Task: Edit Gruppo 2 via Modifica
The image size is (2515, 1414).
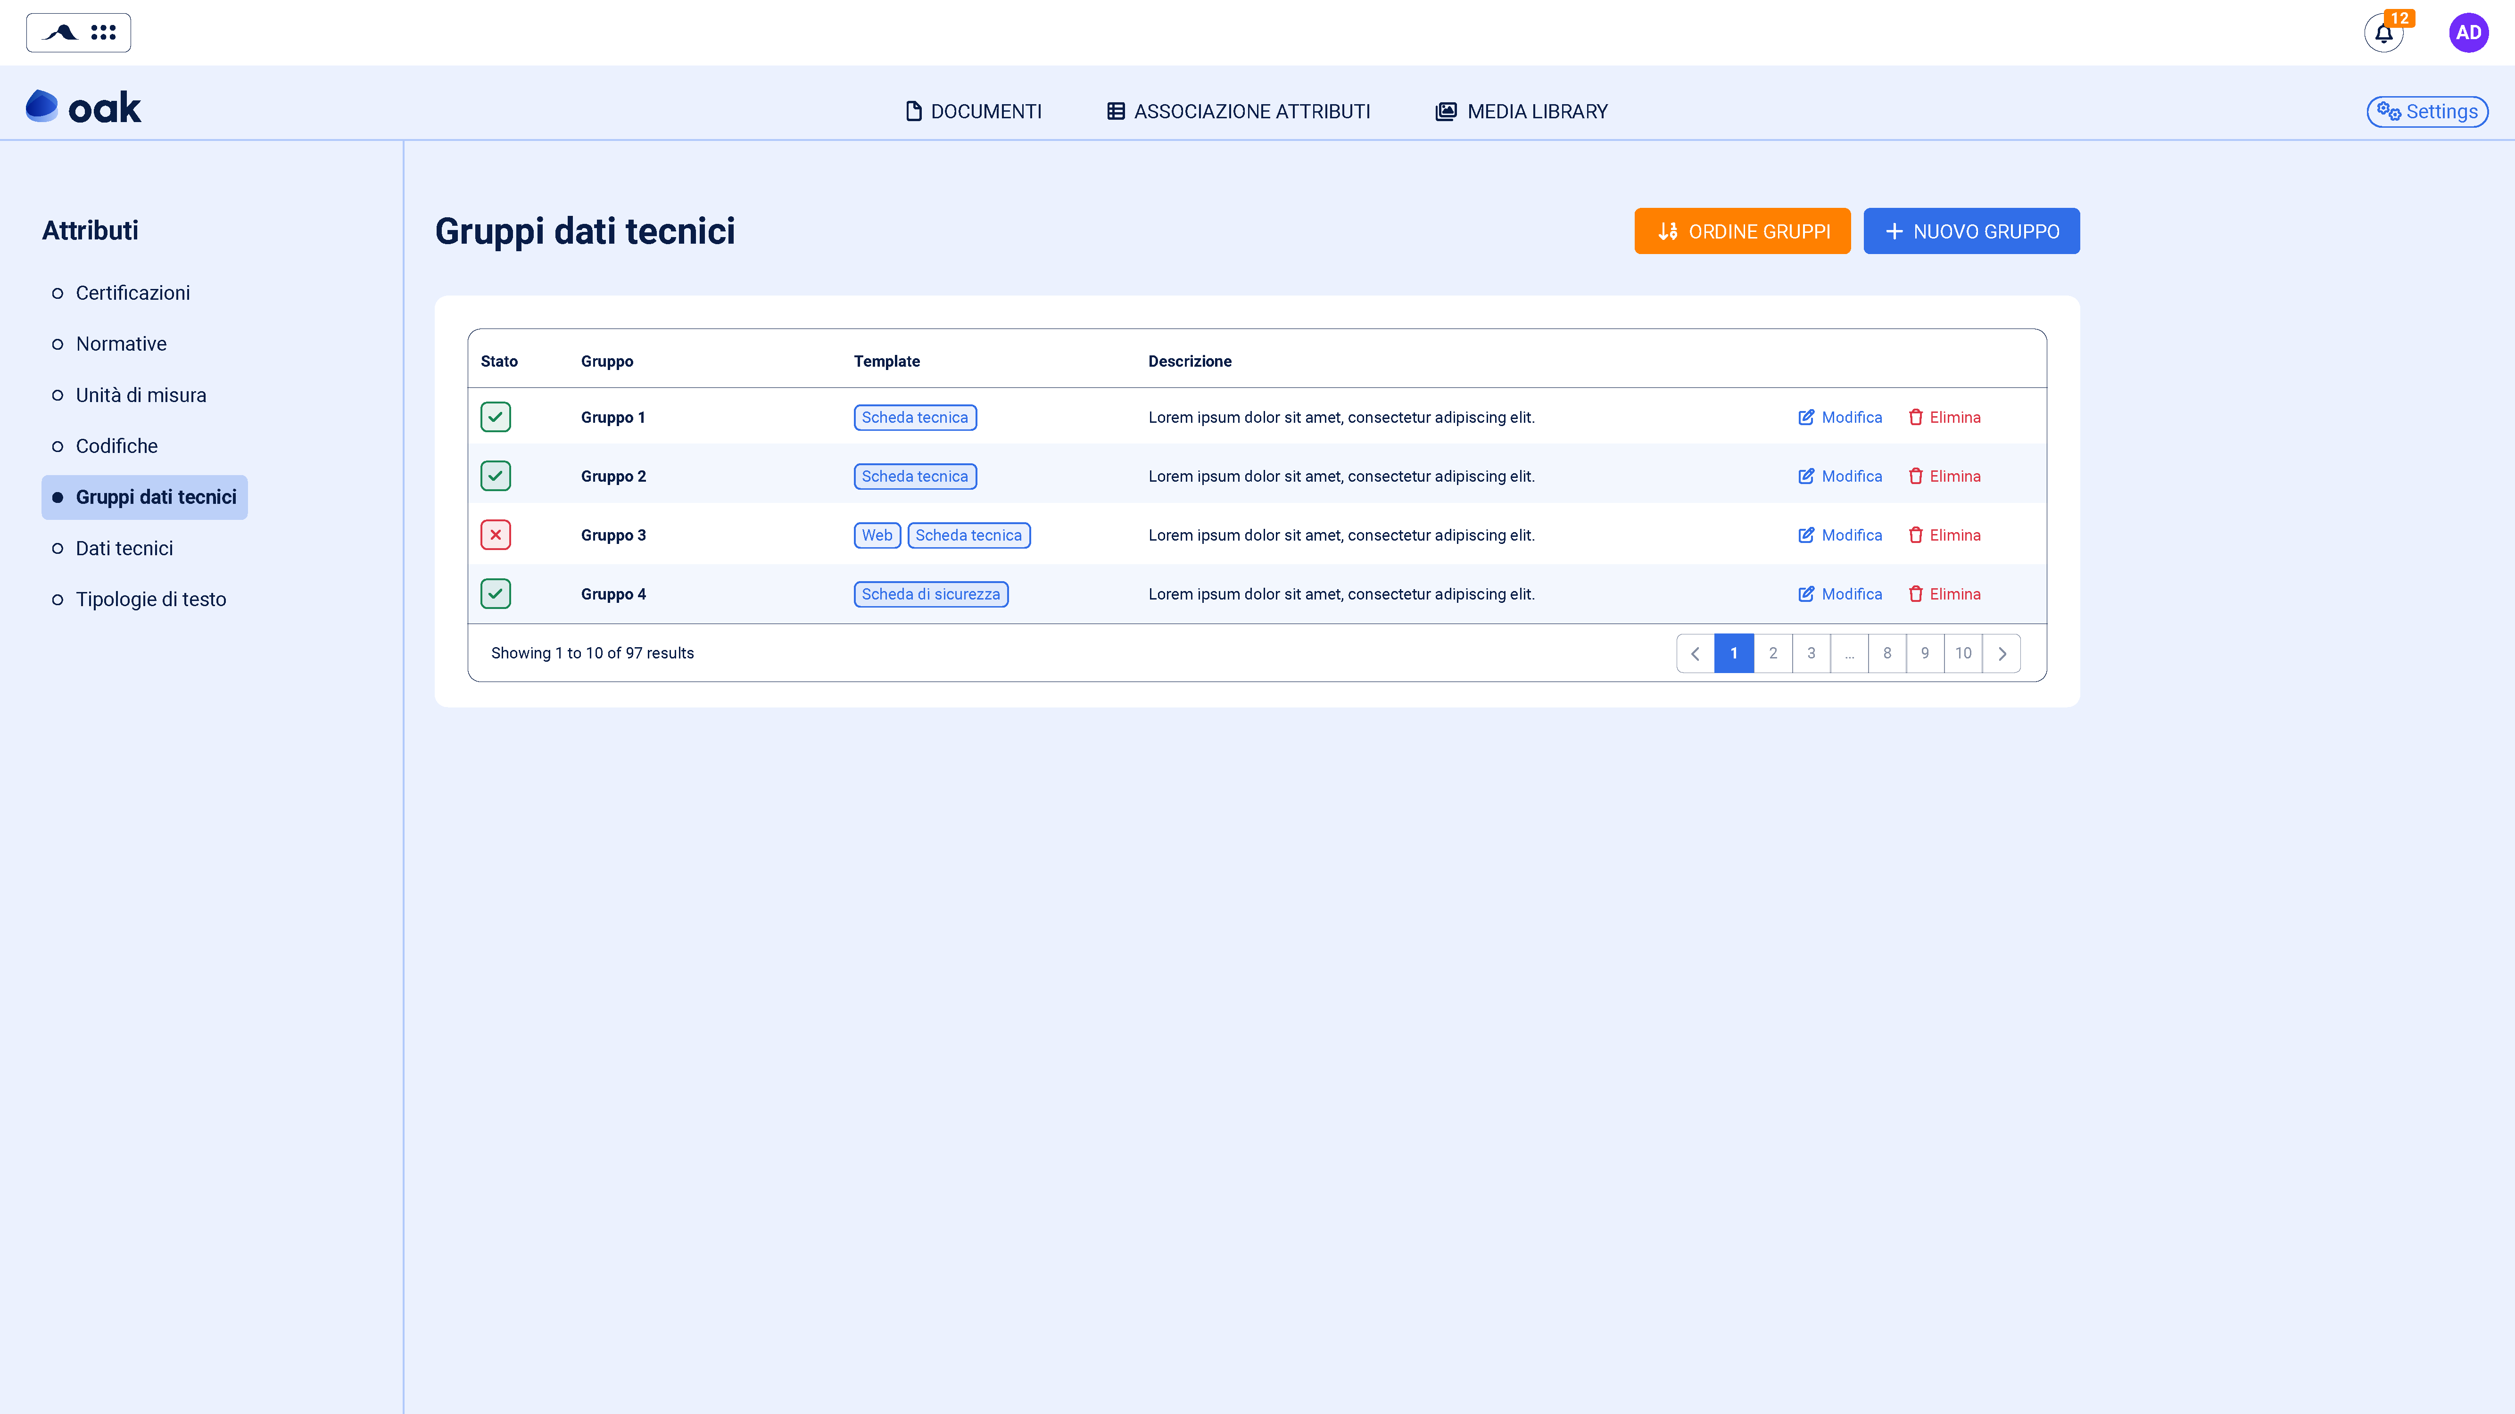Action: pos(1839,476)
